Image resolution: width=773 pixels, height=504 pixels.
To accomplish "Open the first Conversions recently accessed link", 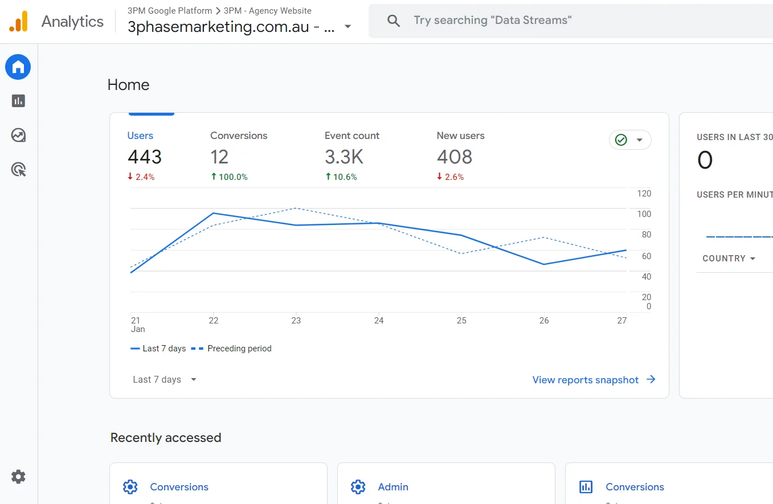I will (179, 487).
